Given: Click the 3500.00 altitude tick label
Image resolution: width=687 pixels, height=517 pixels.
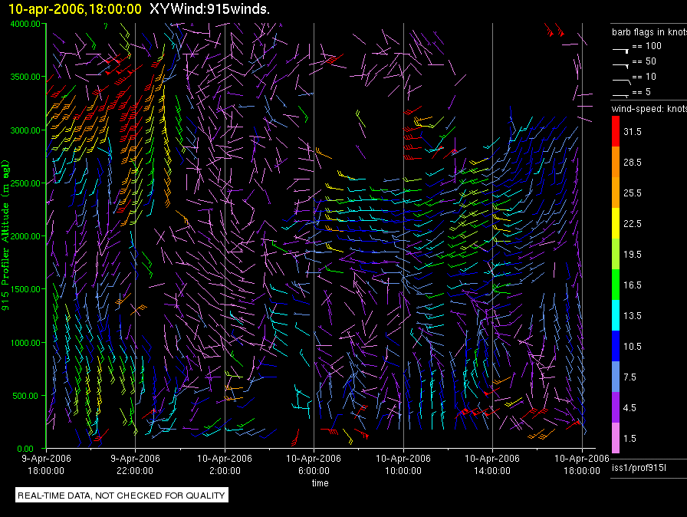Looking at the screenshot, I should (25, 77).
